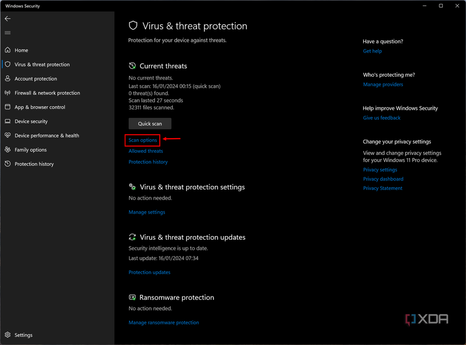Click the back arrow icon
This screenshot has height=345, width=466.
coord(8,19)
